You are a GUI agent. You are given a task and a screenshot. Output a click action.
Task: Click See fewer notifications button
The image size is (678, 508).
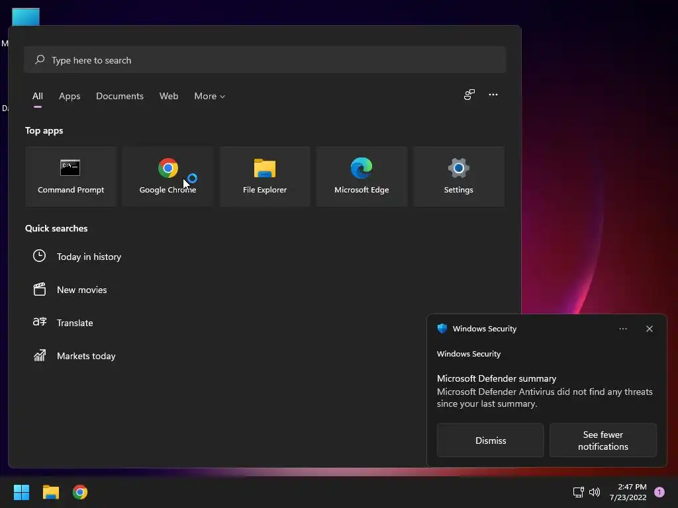(603, 440)
